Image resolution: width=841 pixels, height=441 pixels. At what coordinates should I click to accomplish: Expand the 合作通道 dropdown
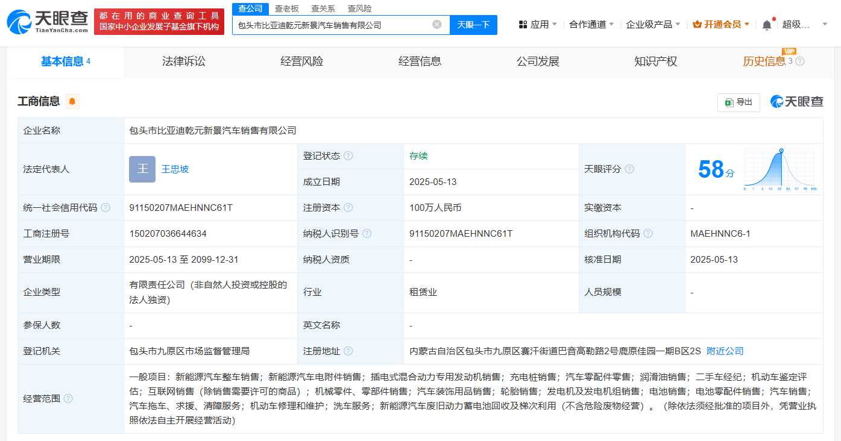click(591, 25)
